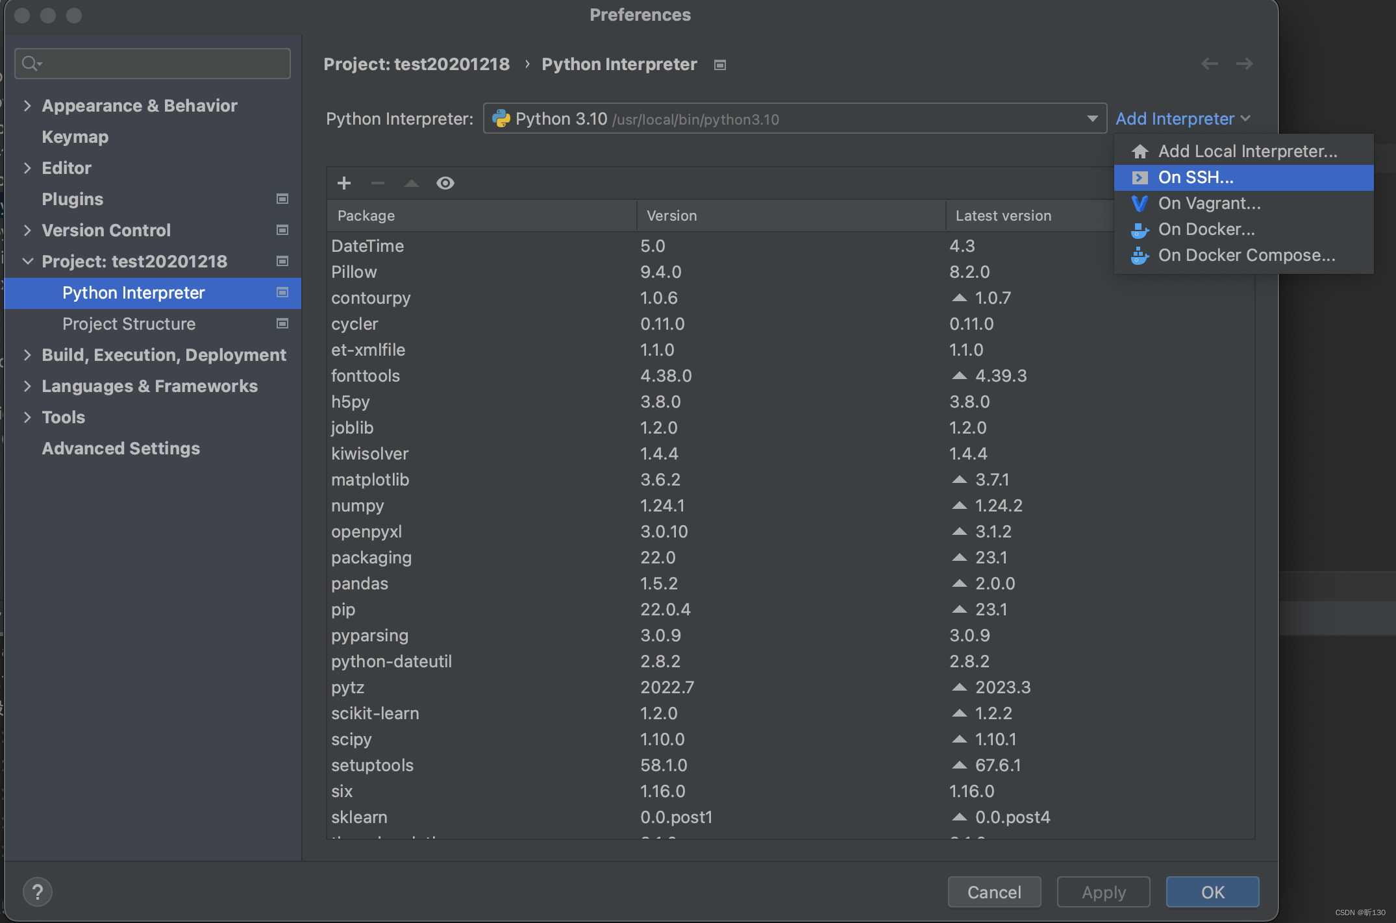Screen dimensions: 1396x923
Task: Click the settings icon next to Version Control
Action: coord(282,230)
